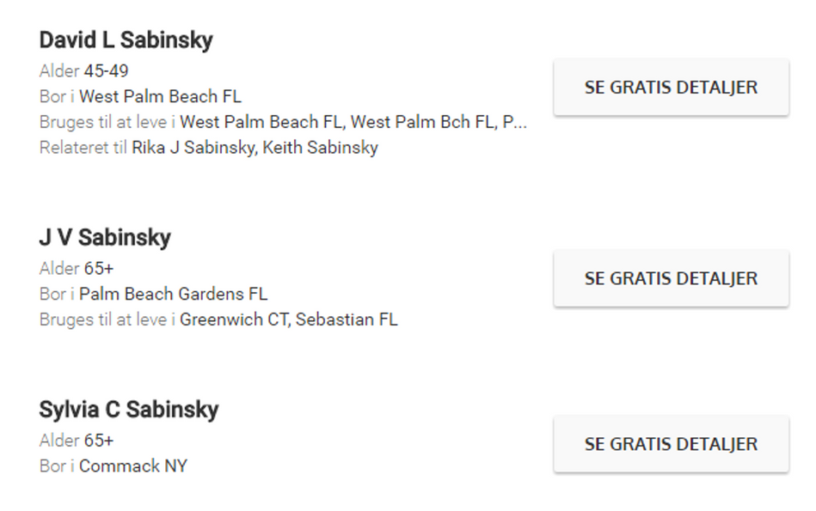Open free details for Sylvia C Sabinsky

pyautogui.click(x=671, y=445)
